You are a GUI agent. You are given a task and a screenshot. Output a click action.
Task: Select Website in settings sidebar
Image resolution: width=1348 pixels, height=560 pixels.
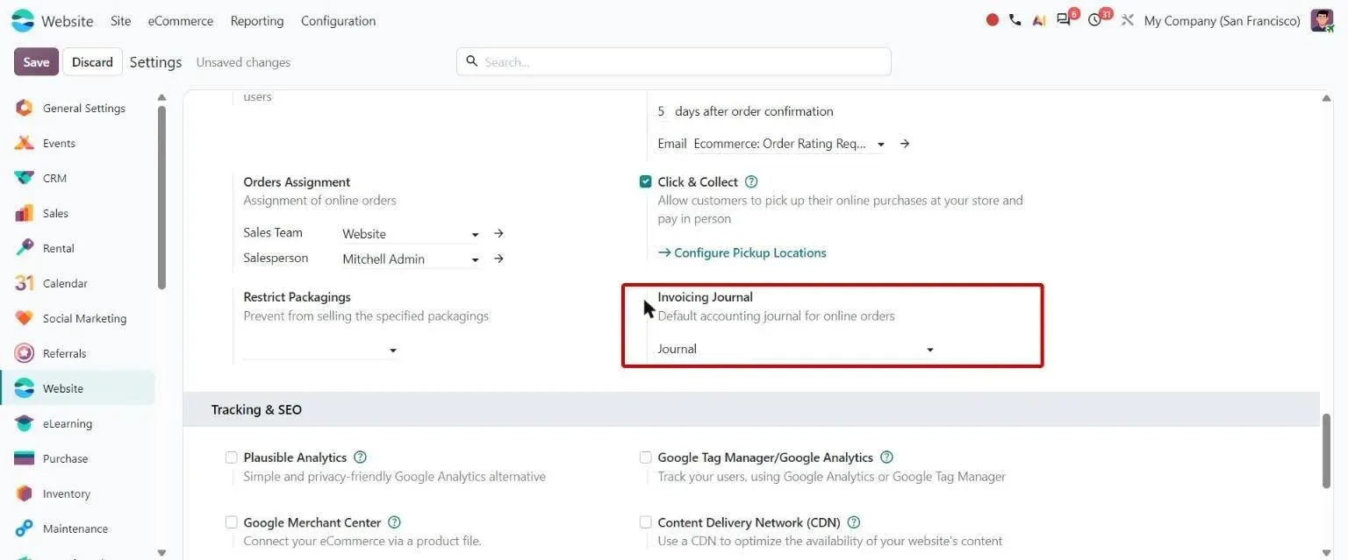click(x=78, y=388)
